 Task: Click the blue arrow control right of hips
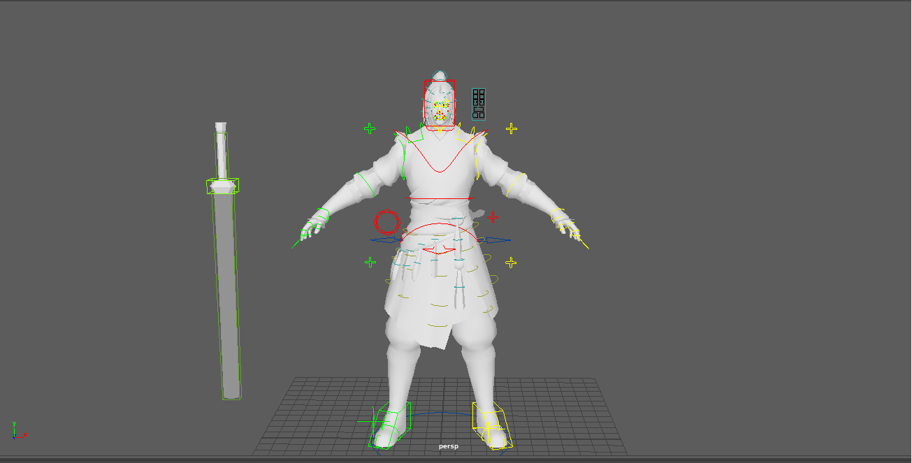click(x=500, y=240)
